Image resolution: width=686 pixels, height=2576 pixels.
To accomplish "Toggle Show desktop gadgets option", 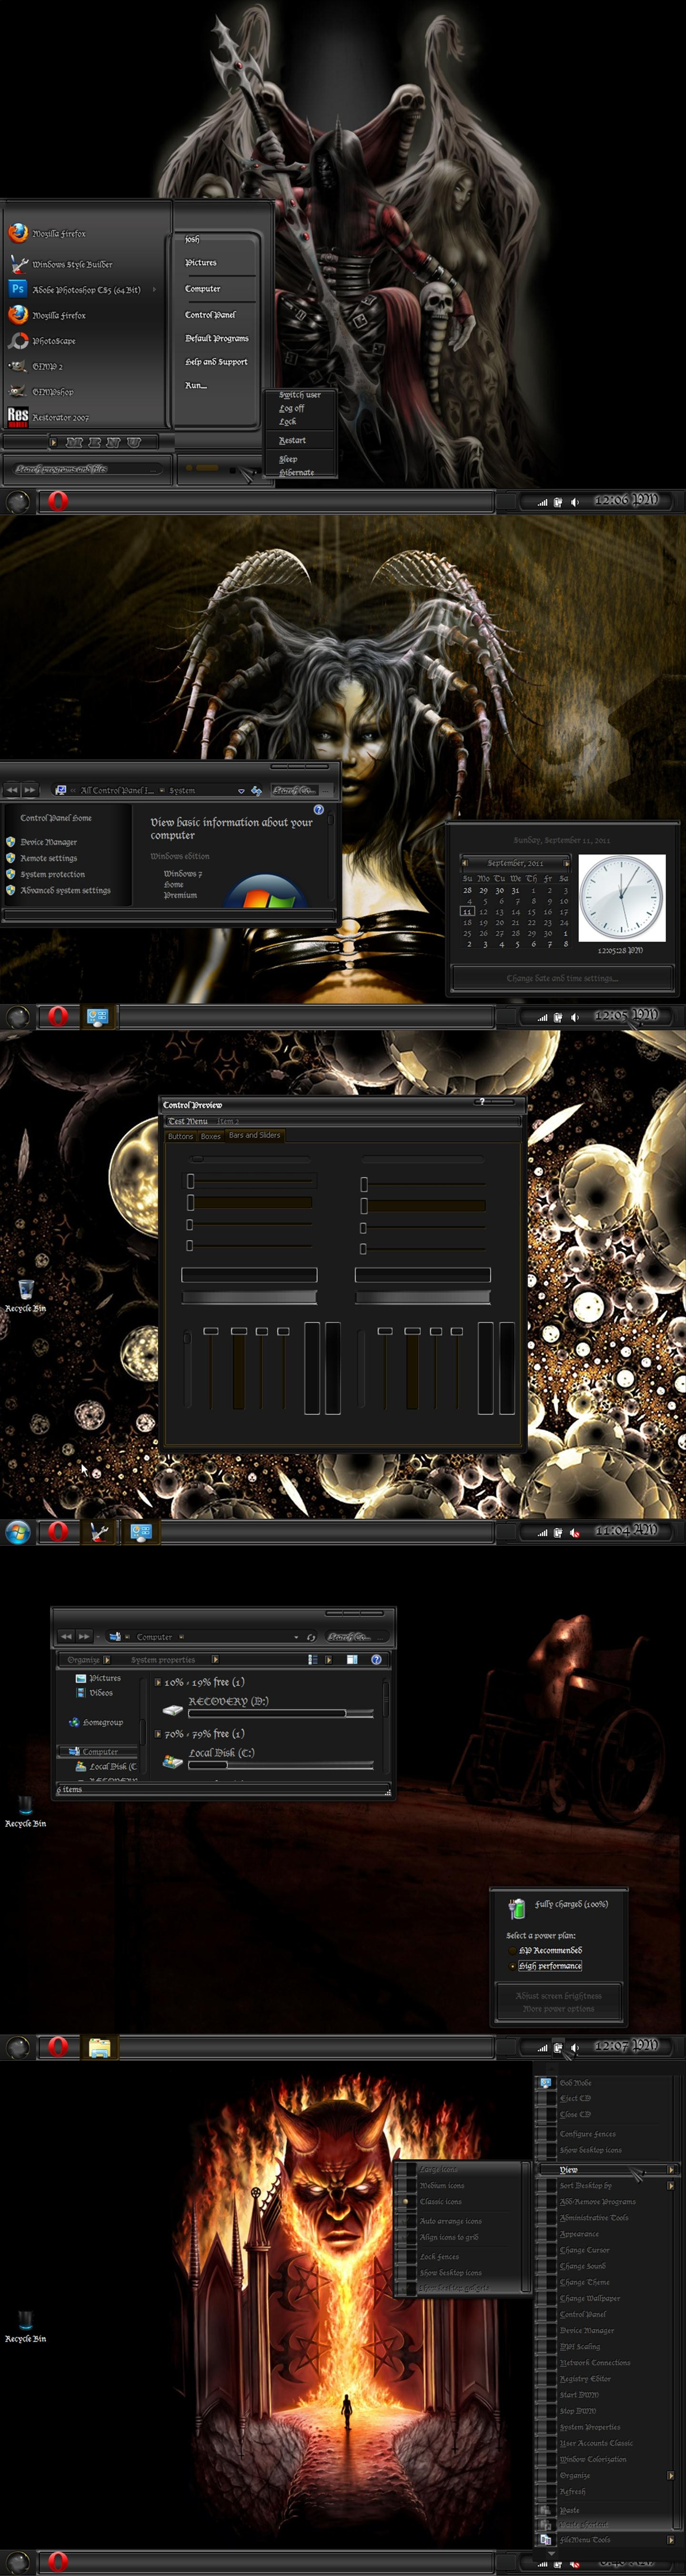I will coord(454,2288).
